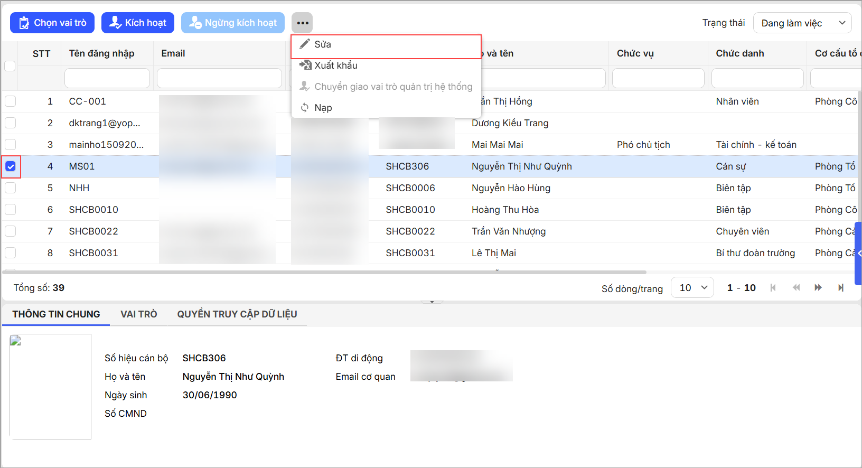
Task: Open the Trạng thái status dropdown
Action: click(802, 23)
